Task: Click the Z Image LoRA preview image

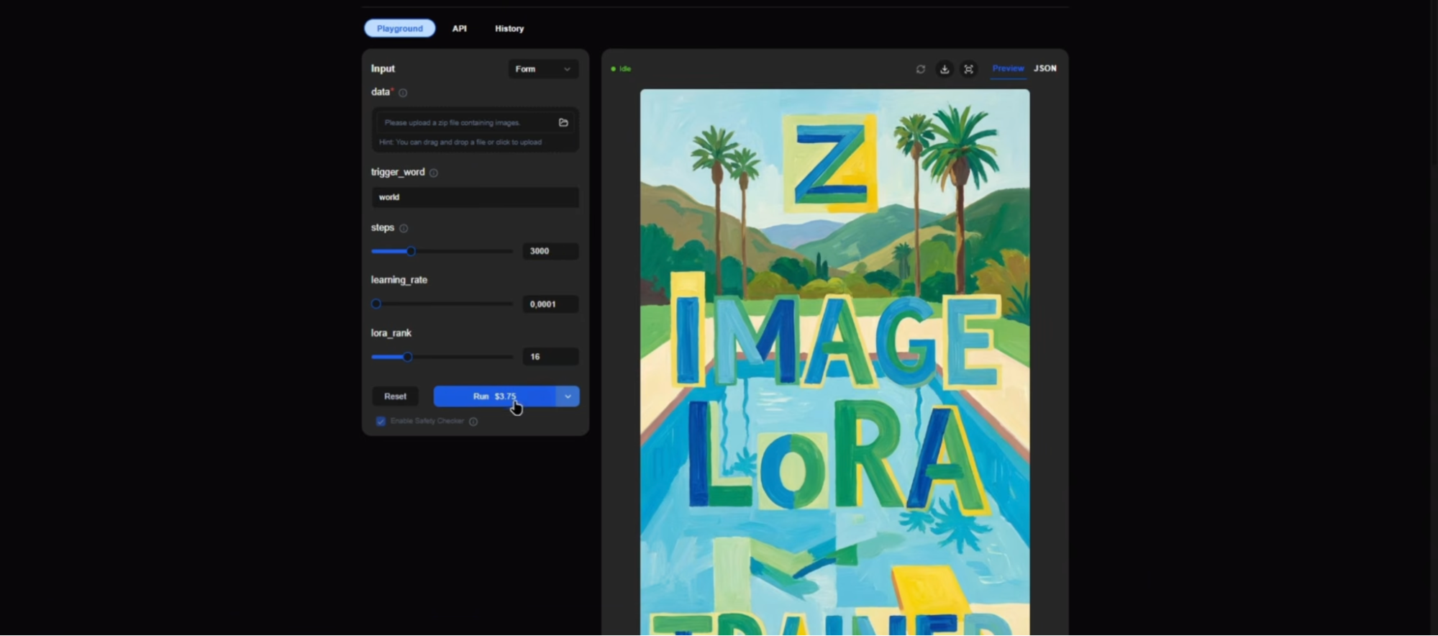Action: (x=834, y=362)
